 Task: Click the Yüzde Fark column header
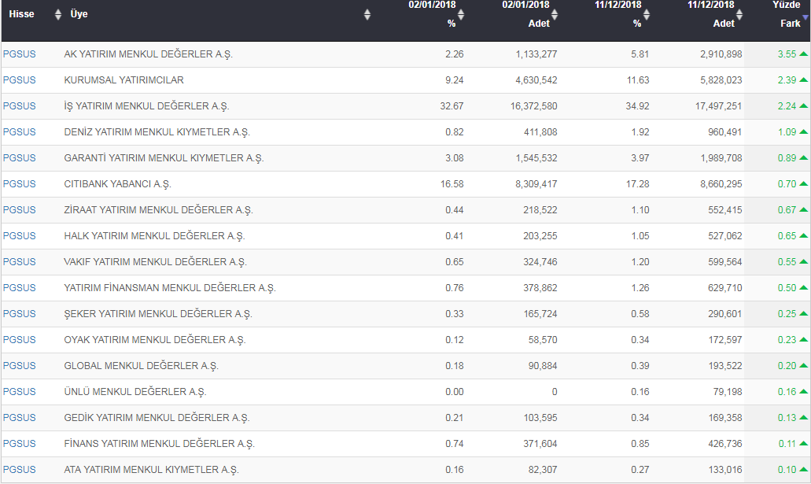coord(787,14)
